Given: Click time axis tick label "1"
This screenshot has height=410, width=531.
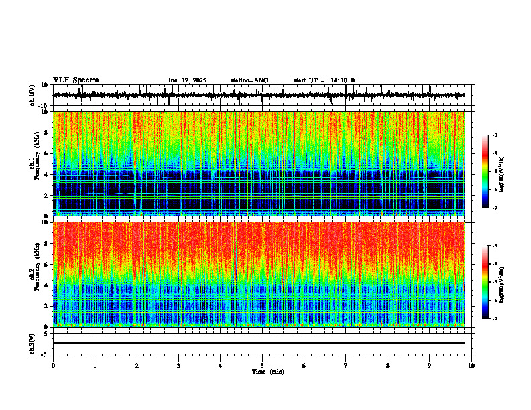Looking at the screenshot, I should (x=95, y=366).
